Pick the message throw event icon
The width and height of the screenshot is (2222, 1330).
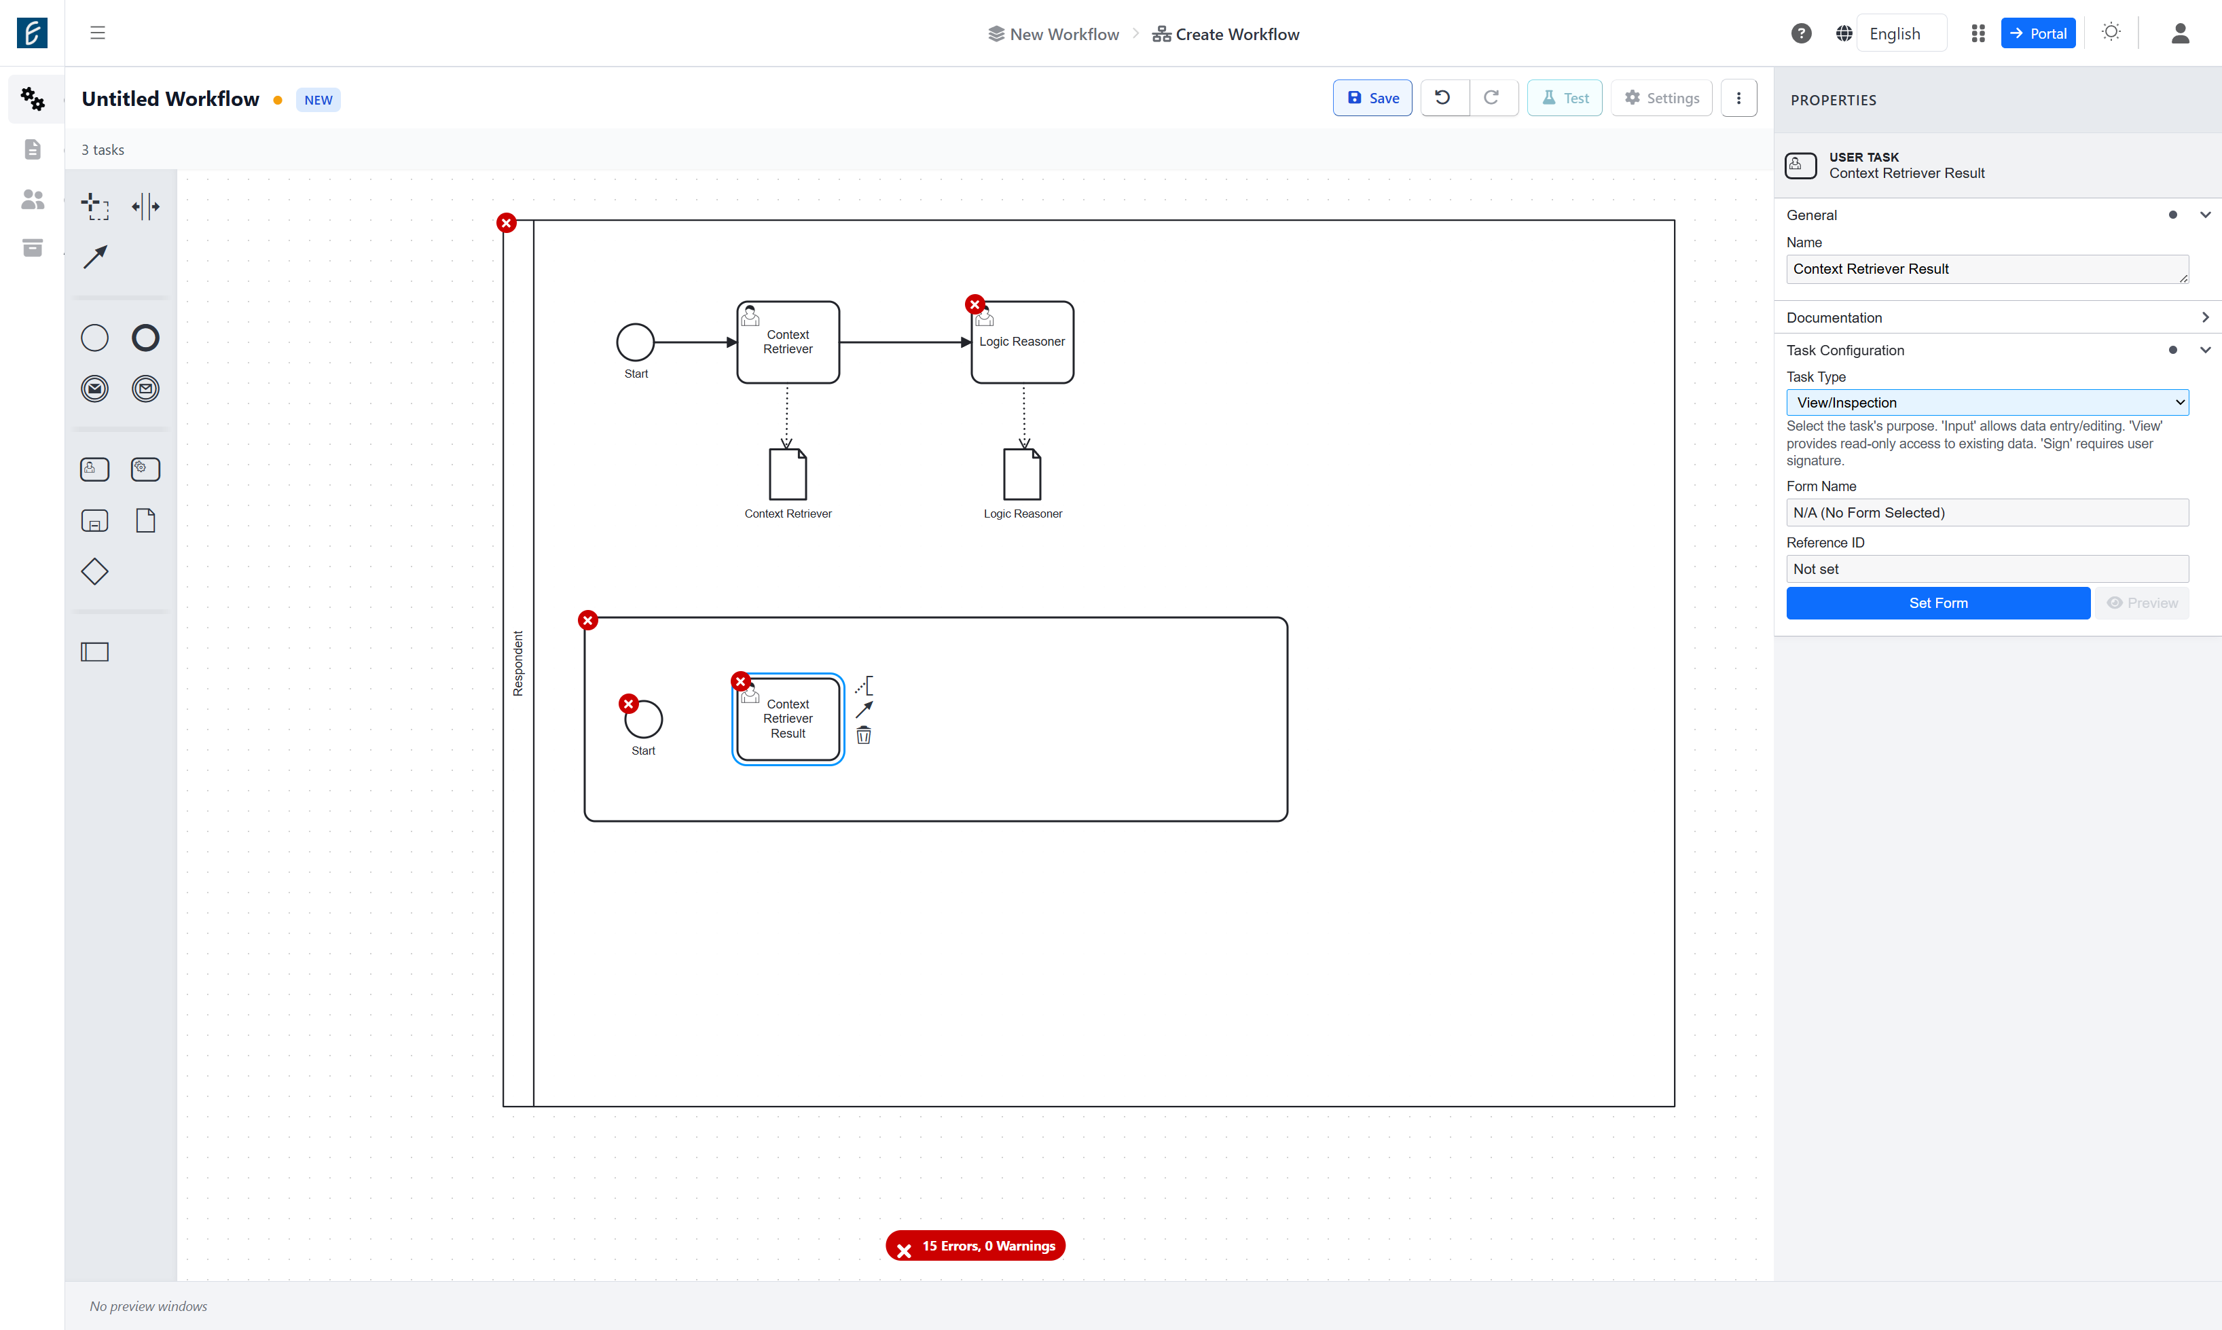click(x=95, y=388)
